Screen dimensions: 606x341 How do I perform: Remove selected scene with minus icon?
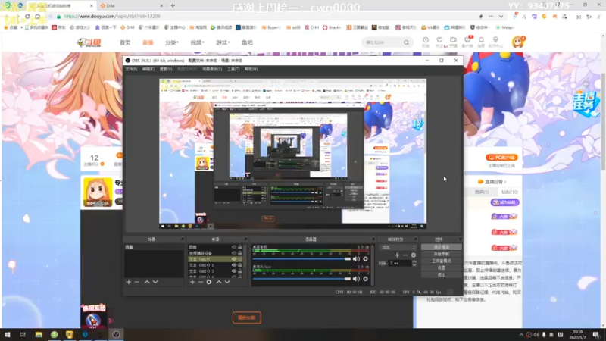coord(137,282)
